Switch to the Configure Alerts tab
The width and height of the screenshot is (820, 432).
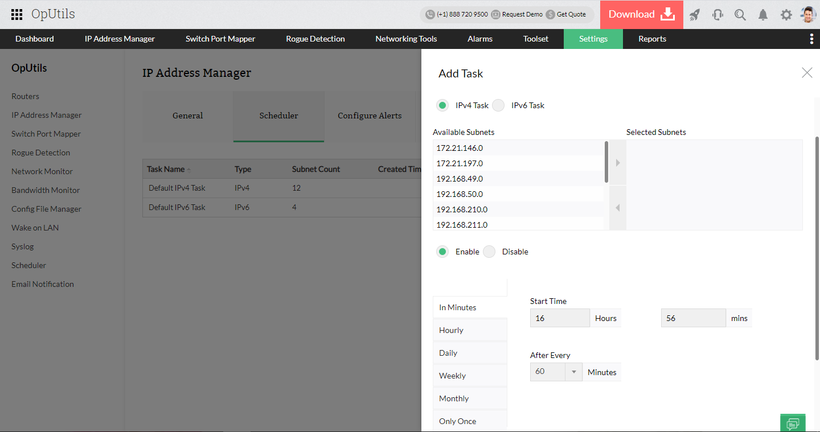(x=370, y=116)
